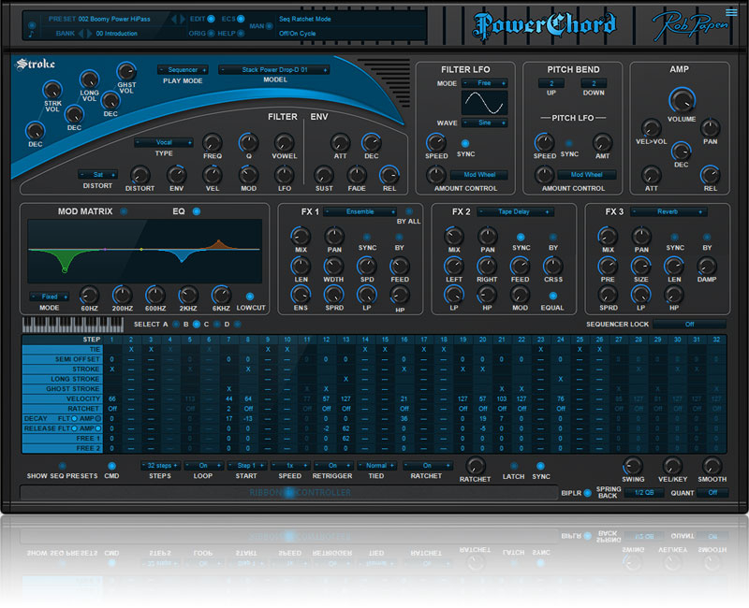The height and width of the screenshot is (608, 749).
Task: Click the SWING knob
Action: pos(633,466)
